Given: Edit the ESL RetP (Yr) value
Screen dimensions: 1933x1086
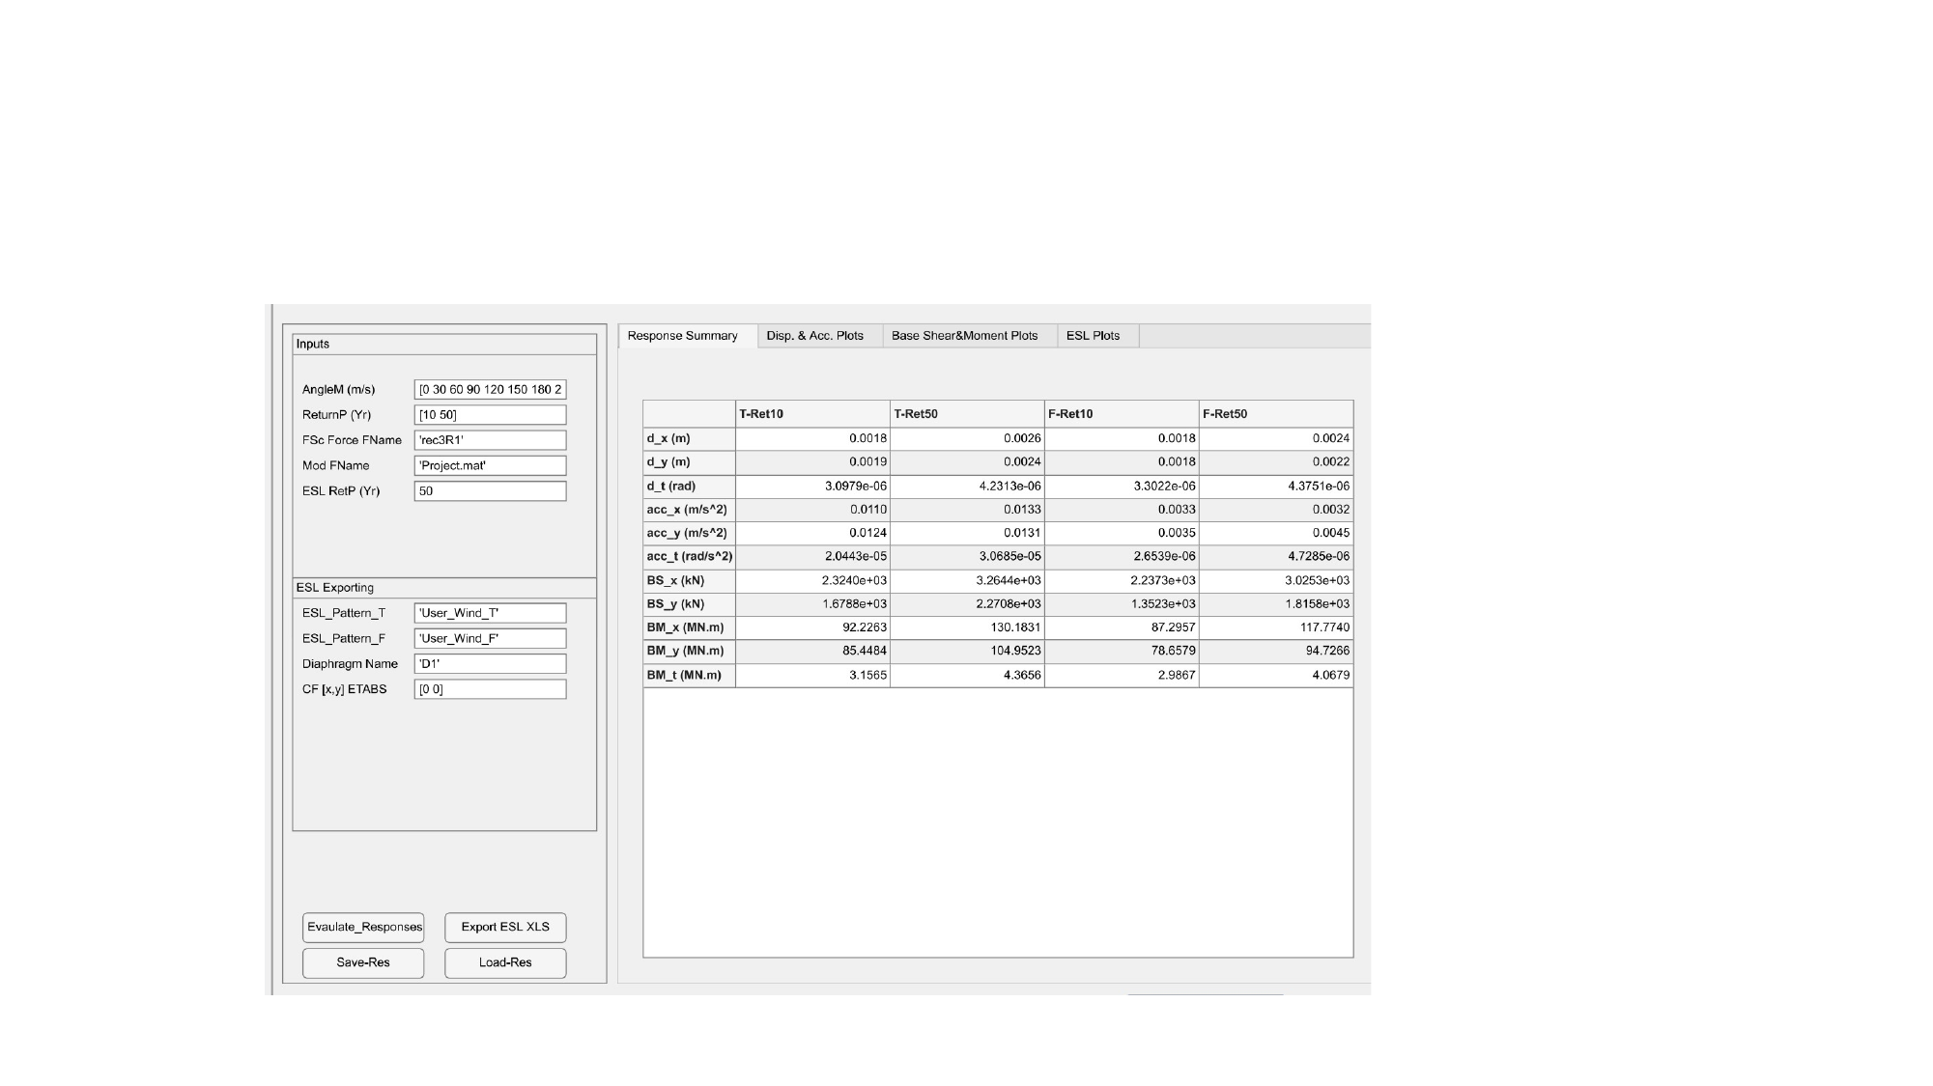Looking at the screenshot, I should click(x=490, y=491).
